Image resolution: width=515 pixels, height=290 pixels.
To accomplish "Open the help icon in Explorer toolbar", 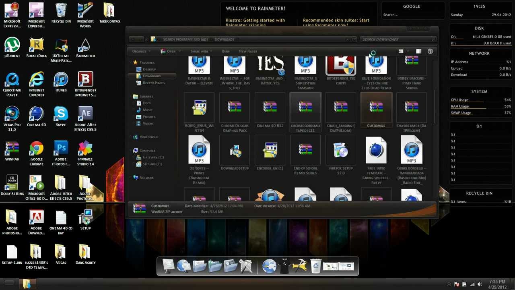I will 430,51.
